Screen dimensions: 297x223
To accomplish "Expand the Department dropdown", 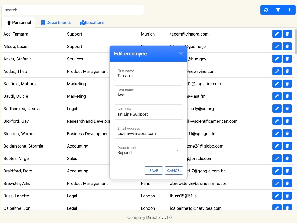I will coord(148,150).
